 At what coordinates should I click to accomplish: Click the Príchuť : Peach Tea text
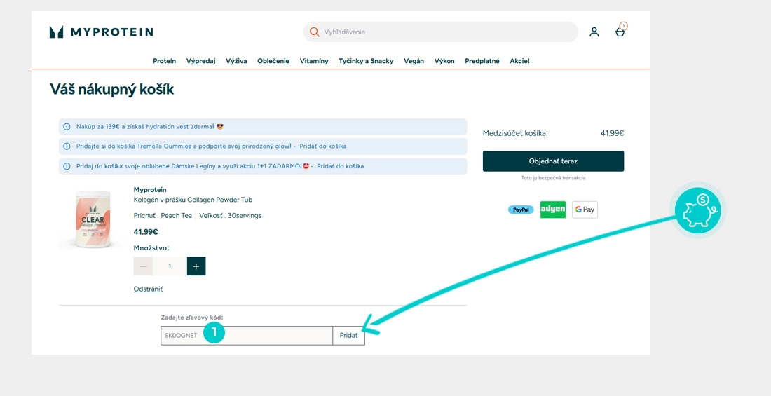(x=163, y=215)
